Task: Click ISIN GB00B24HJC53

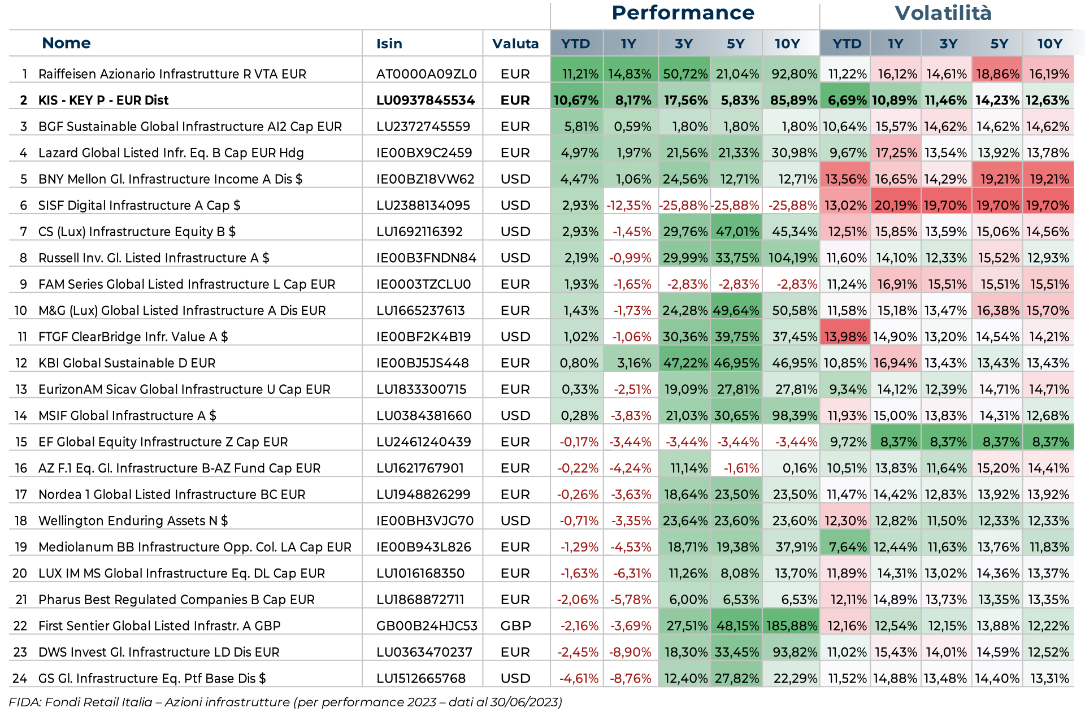Action: [427, 626]
